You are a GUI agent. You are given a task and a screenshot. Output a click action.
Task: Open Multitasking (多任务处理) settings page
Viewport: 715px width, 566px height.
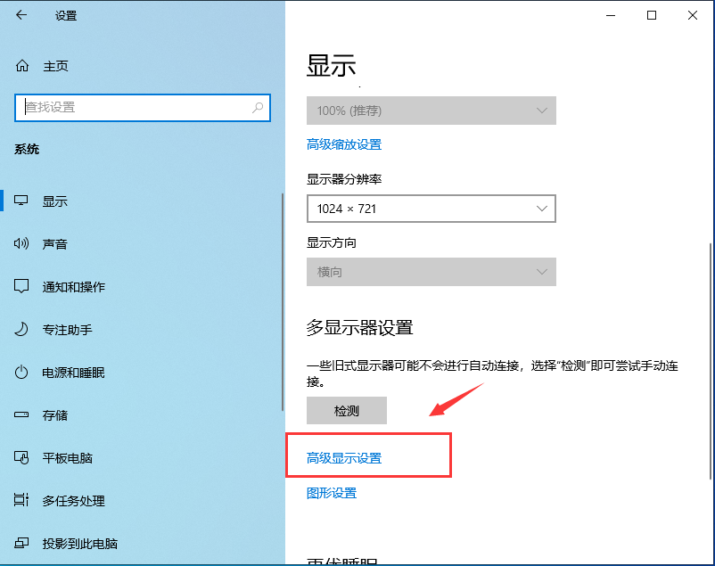(73, 500)
